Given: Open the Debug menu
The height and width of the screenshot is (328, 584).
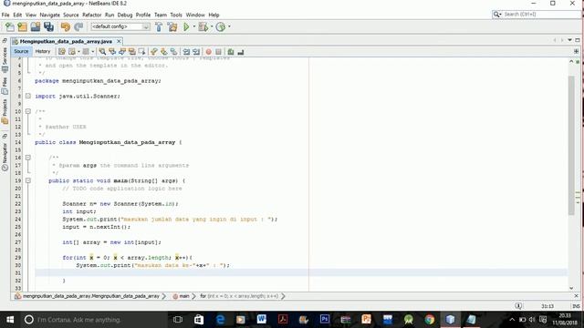Looking at the screenshot, I should click(125, 15).
